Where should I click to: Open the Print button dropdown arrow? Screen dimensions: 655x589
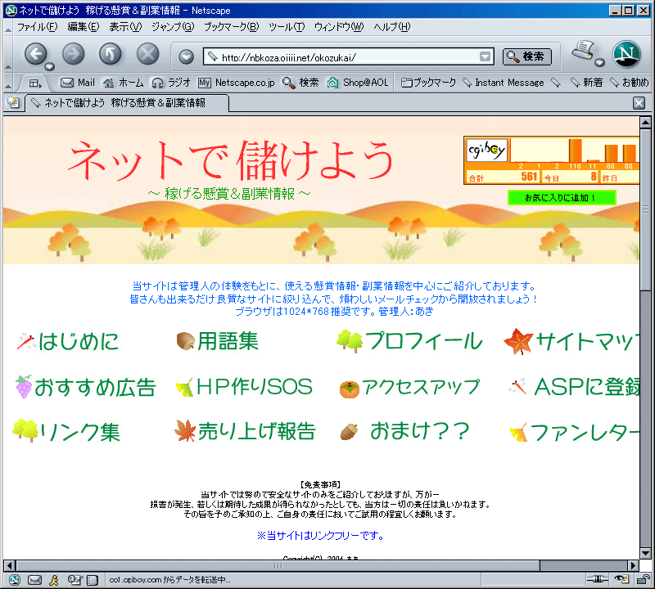tap(600, 63)
